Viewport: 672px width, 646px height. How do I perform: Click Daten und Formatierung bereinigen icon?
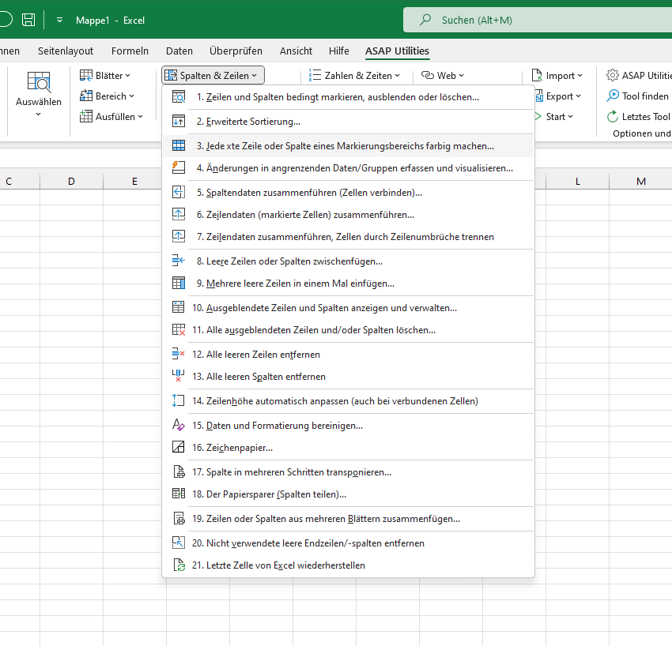click(179, 425)
